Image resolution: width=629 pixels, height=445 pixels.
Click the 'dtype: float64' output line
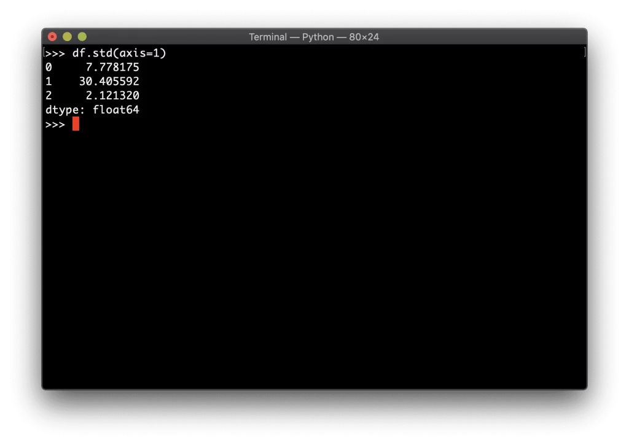tap(92, 110)
